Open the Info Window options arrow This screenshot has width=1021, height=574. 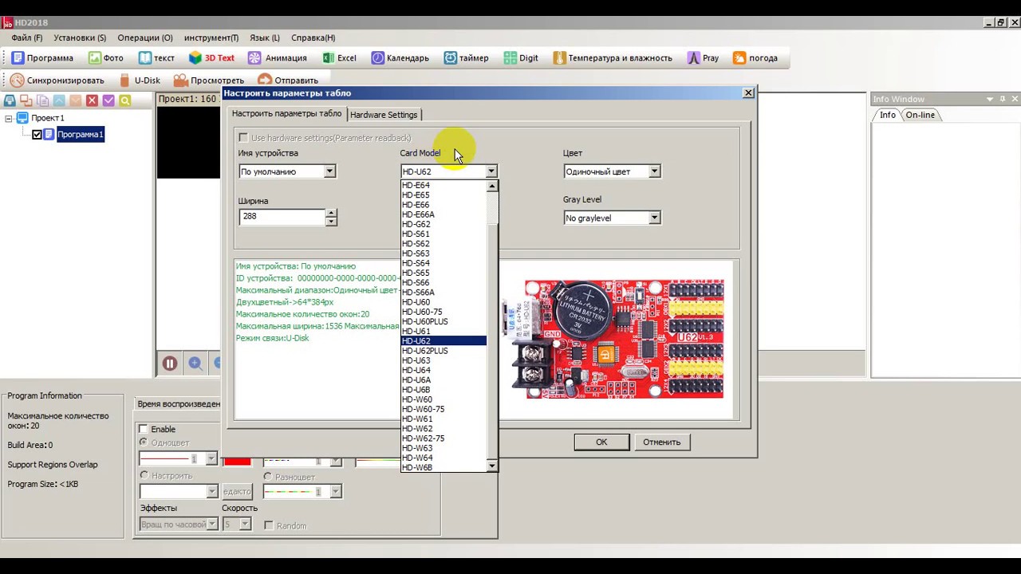point(990,99)
